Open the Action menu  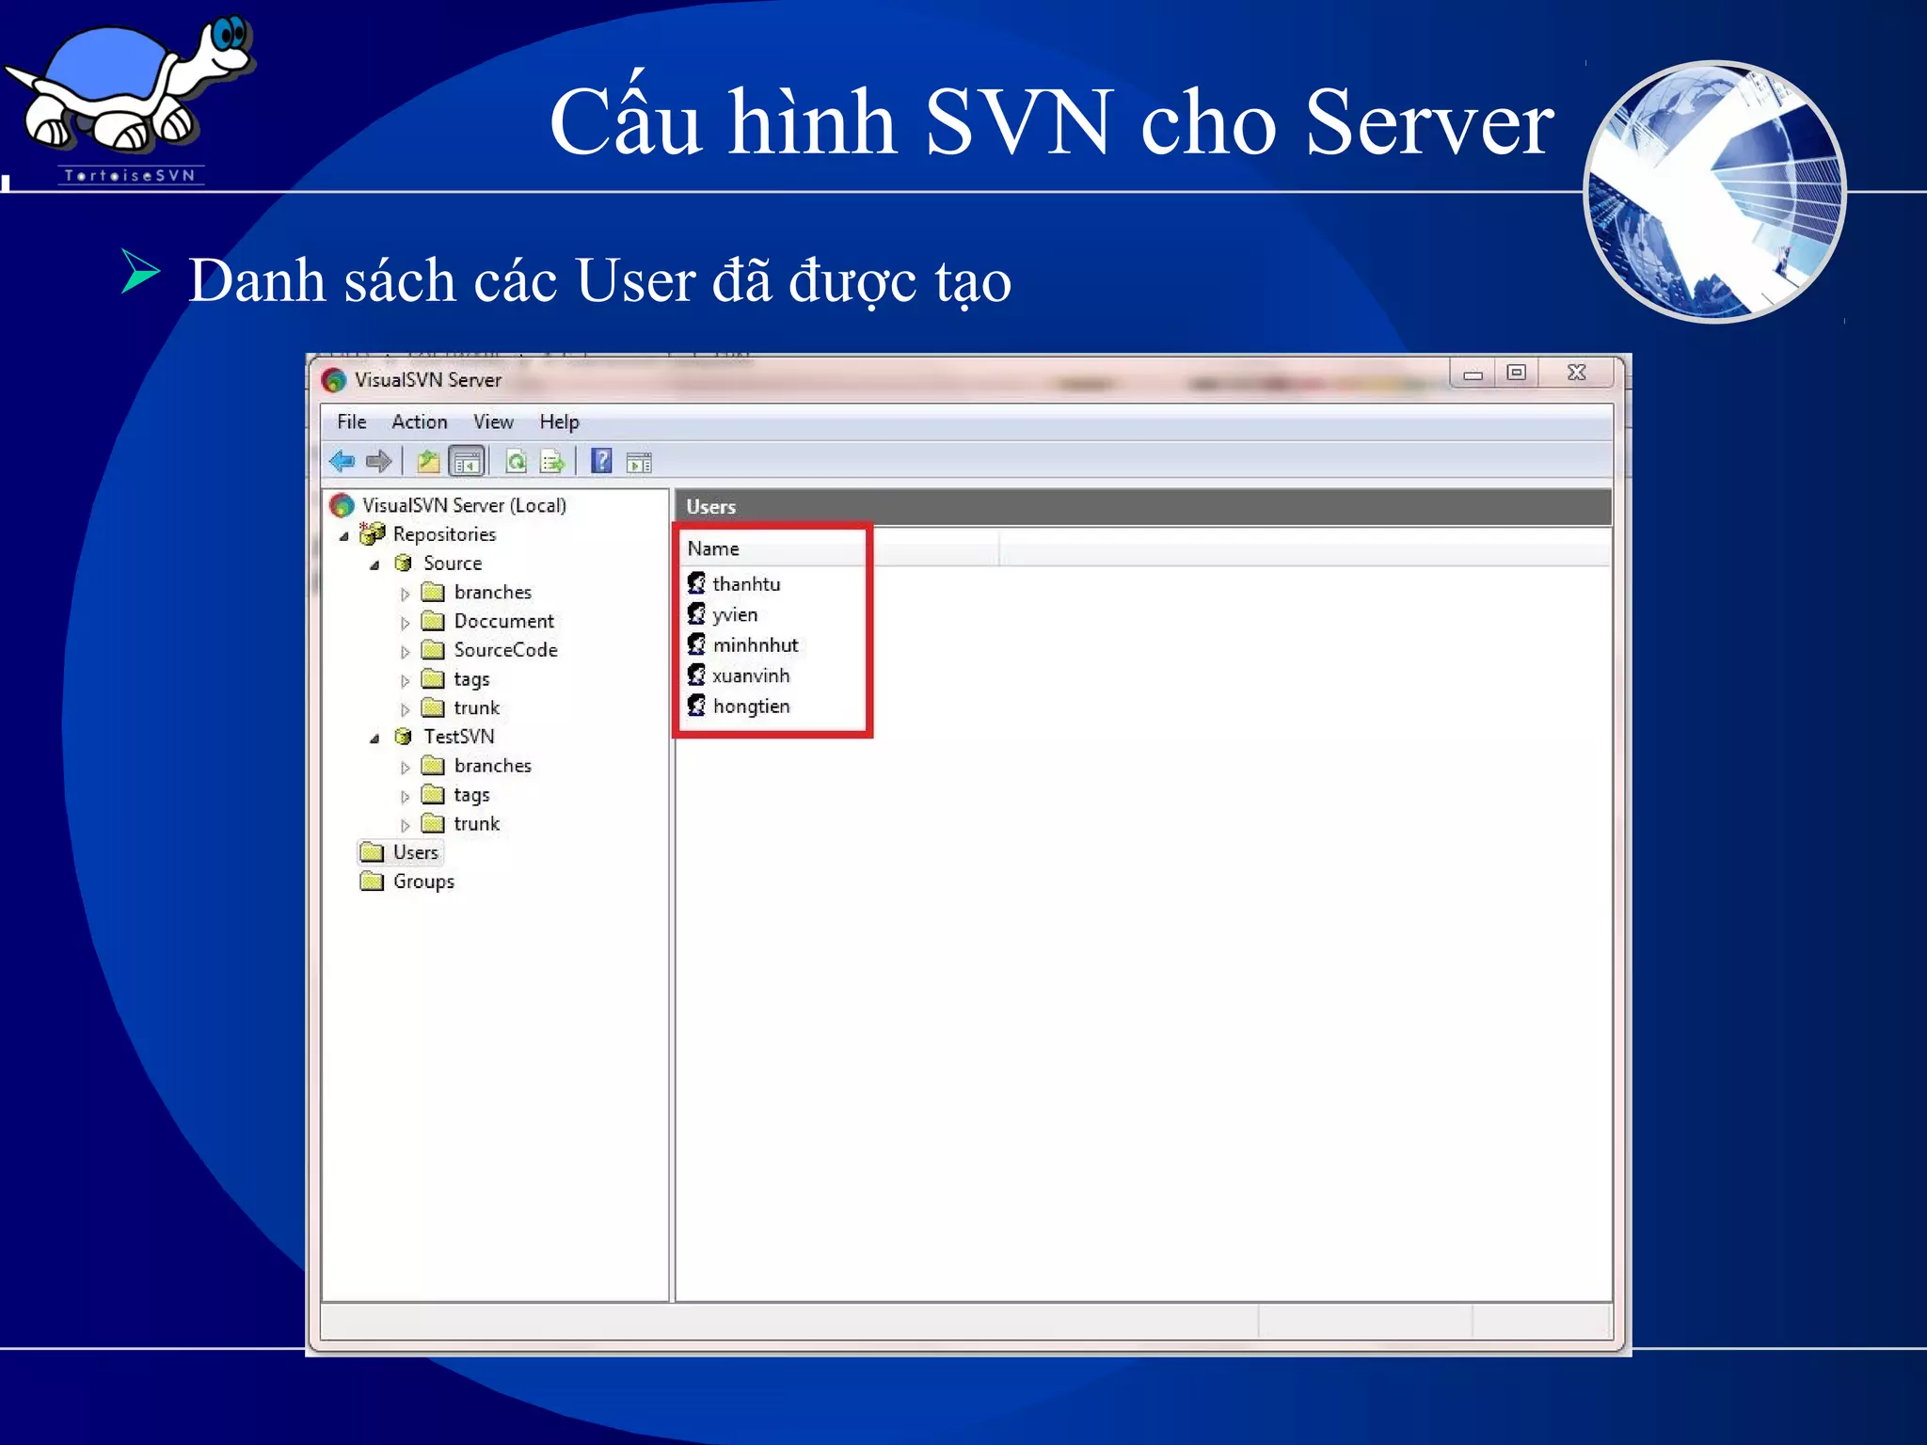[420, 421]
